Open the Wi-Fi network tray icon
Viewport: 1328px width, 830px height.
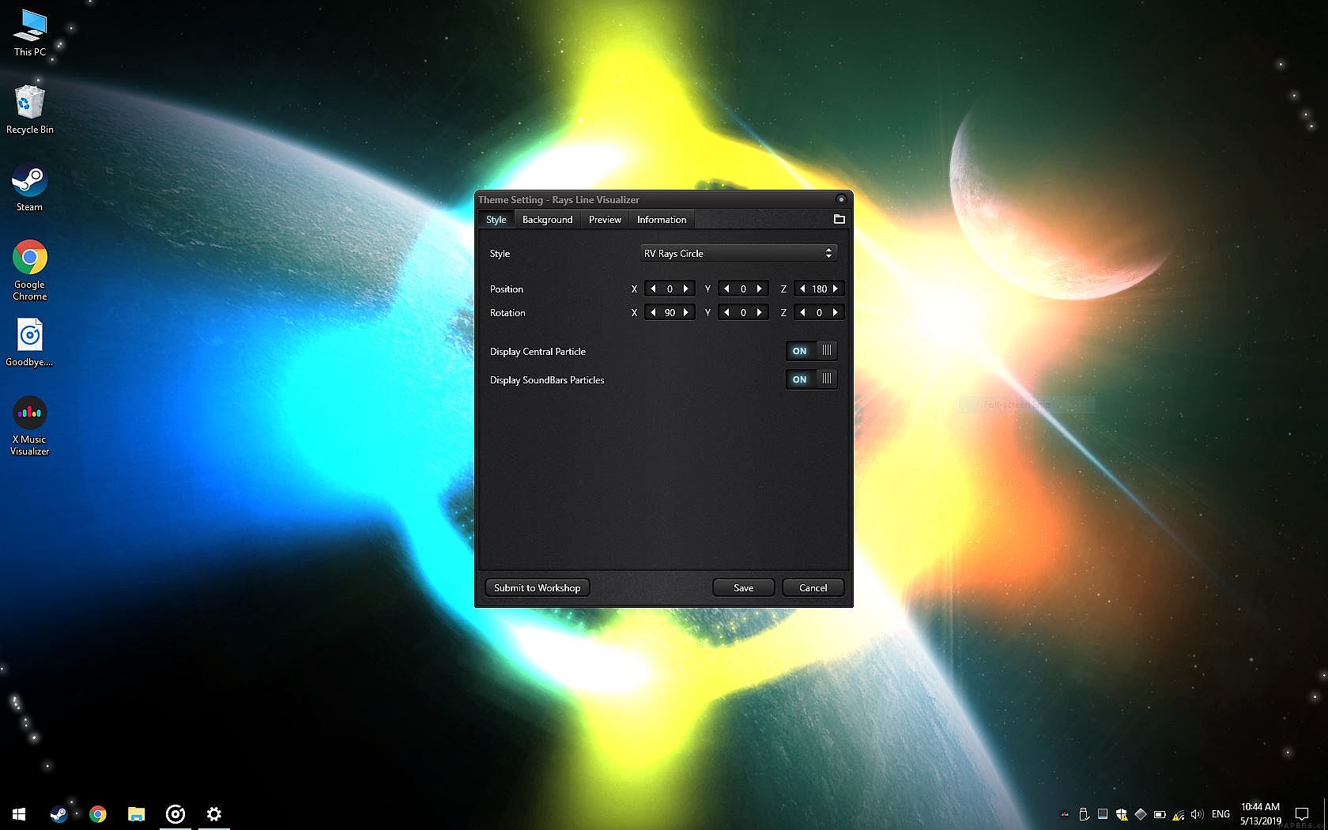1179,814
